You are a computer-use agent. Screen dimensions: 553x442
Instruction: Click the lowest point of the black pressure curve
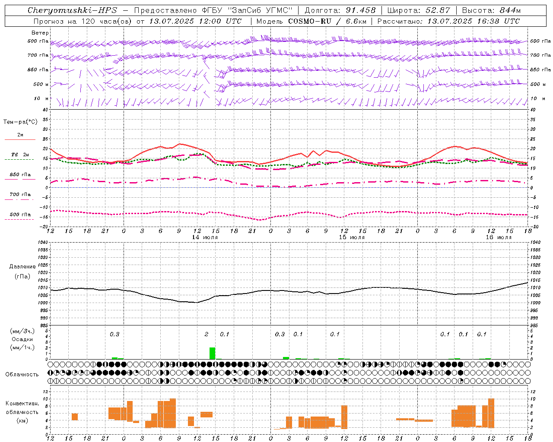[x=197, y=303]
